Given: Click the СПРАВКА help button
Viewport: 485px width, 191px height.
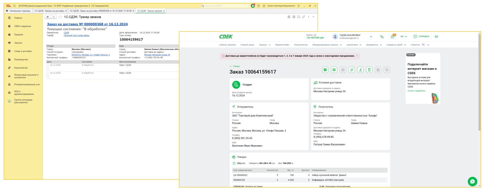Looking at the screenshot, I should 421,36.
